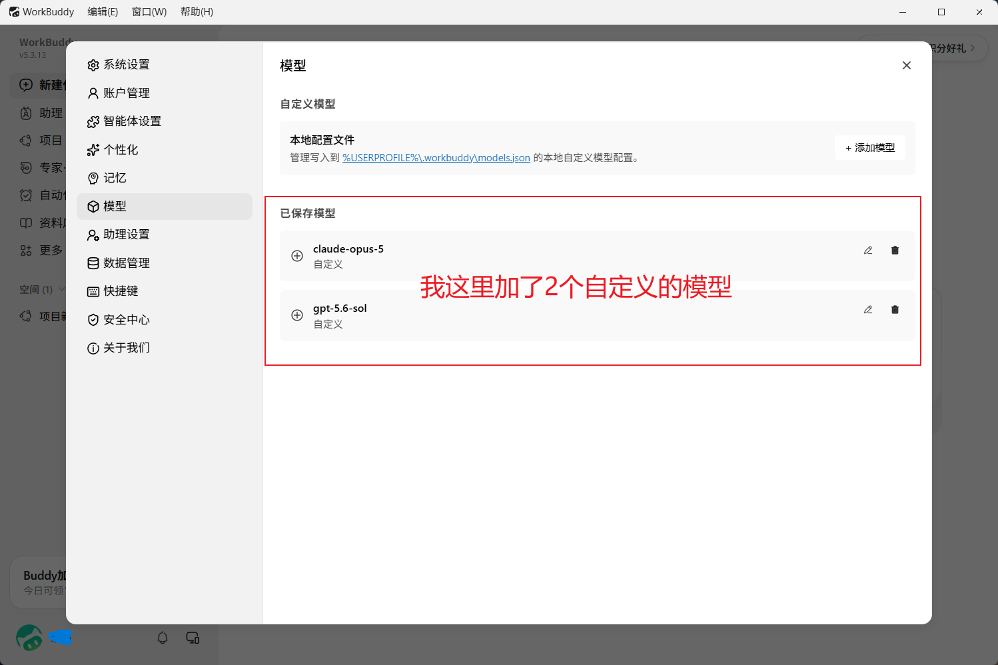
Task: Open the 编辑(E) menu
Action: pos(103,12)
